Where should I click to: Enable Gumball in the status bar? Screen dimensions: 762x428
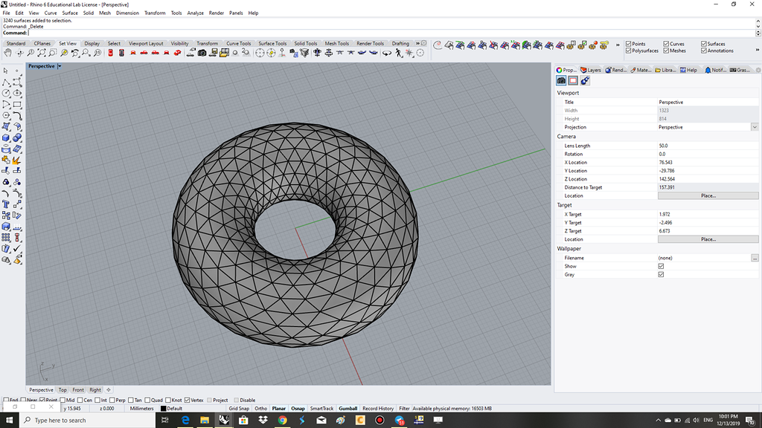coord(348,408)
